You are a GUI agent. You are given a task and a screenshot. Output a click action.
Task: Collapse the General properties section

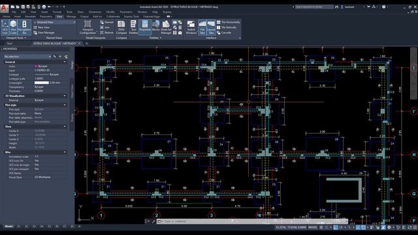65,62
